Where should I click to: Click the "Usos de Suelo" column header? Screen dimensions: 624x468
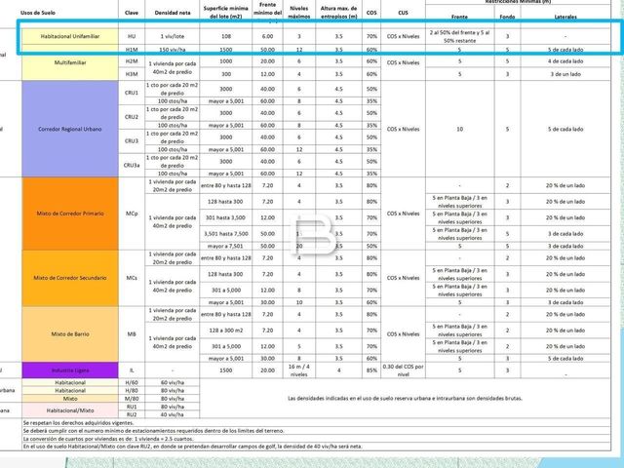(x=38, y=13)
